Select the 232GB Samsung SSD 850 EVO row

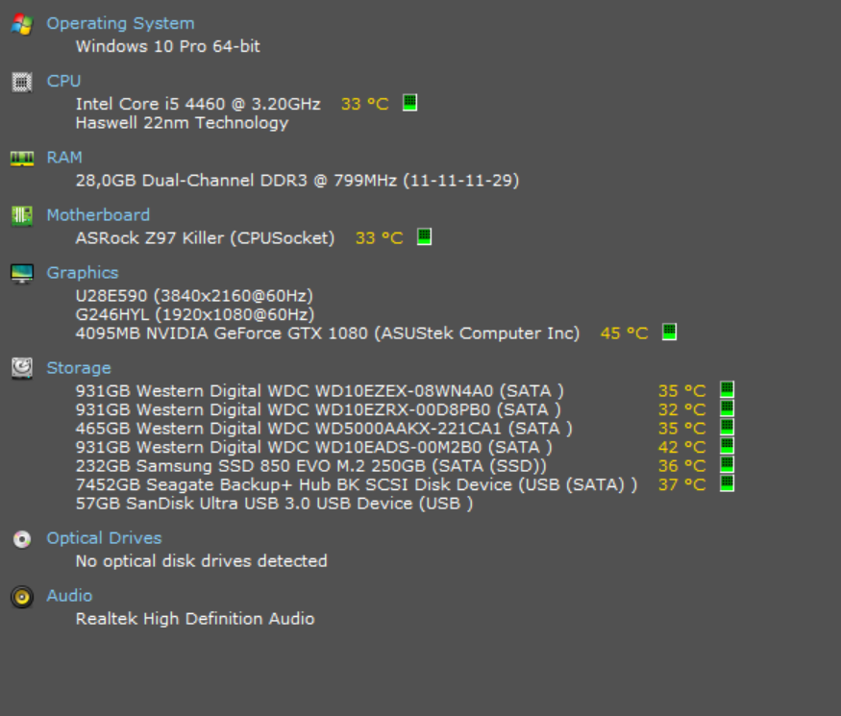[x=311, y=466]
